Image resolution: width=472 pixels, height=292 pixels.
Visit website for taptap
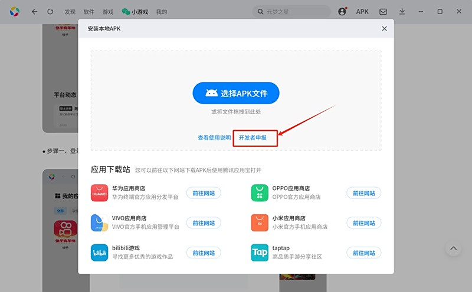point(363,253)
